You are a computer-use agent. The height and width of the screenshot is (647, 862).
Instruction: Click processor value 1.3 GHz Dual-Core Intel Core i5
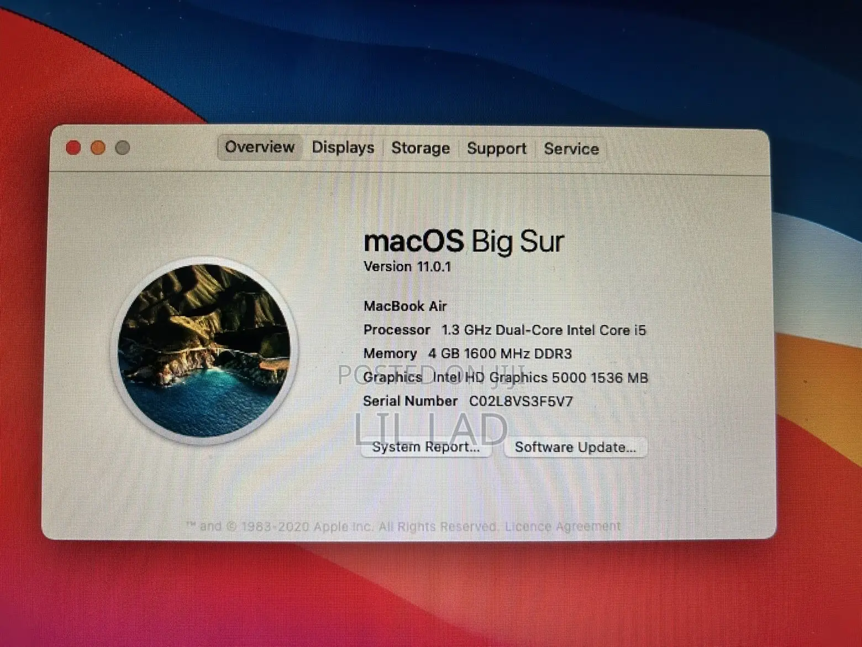click(x=544, y=330)
